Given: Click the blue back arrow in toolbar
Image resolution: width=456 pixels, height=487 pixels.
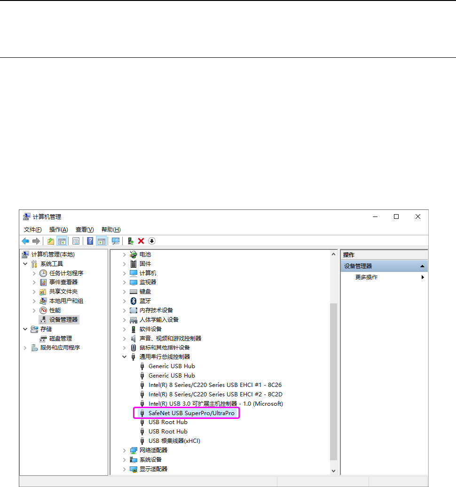Looking at the screenshot, I should coord(25,241).
